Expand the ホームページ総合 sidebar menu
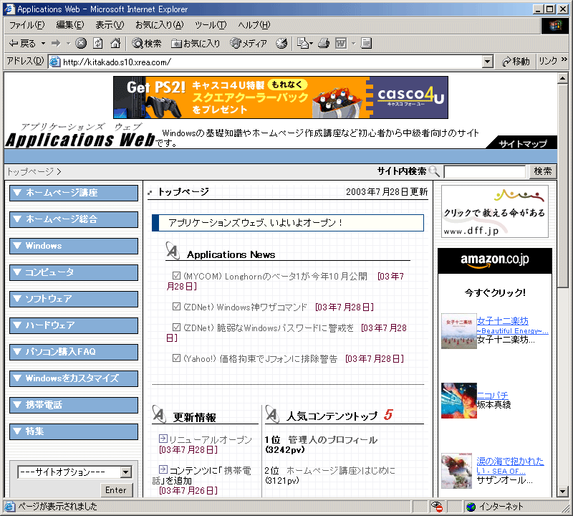Viewport: 573px width, 516px height. (74, 219)
